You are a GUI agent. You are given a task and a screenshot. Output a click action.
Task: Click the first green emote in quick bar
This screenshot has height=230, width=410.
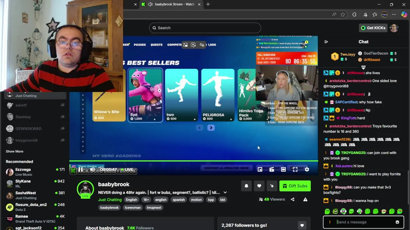(327, 211)
